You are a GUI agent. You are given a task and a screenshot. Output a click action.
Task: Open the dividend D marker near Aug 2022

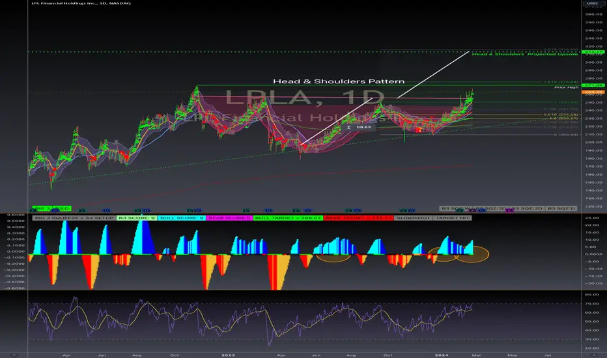[x=147, y=210]
